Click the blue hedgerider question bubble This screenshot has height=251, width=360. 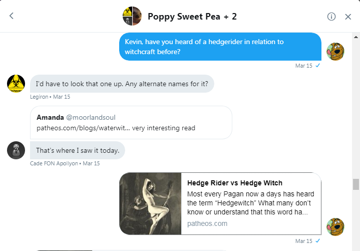tap(220, 47)
